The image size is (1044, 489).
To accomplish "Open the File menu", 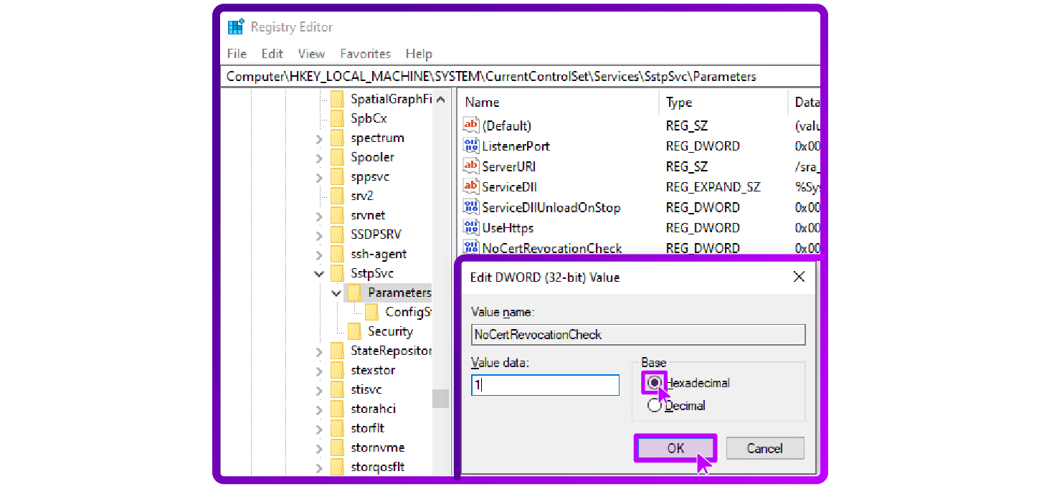I will (x=237, y=54).
